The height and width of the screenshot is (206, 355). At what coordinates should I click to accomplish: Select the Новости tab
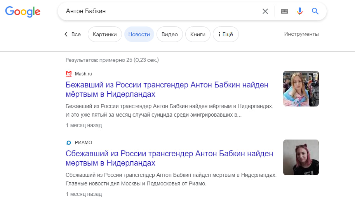coord(139,34)
